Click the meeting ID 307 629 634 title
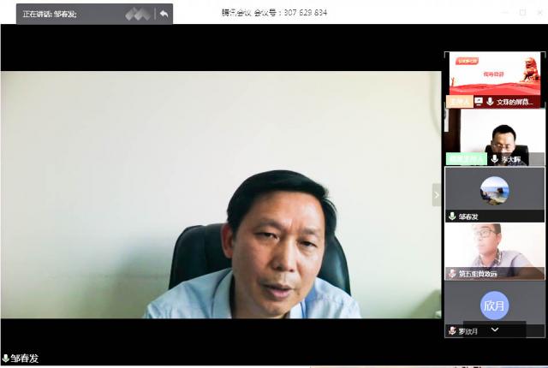This screenshot has width=548, height=368. click(x=274, y=13)
